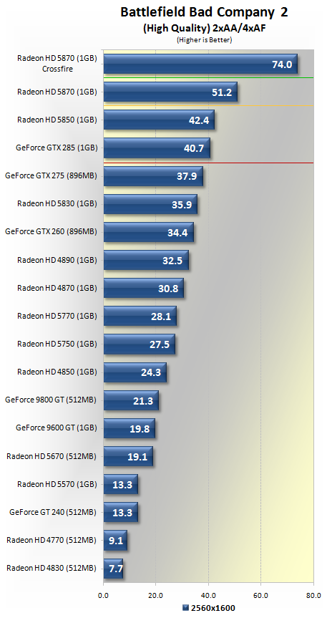
Task: Click the 2560x1600 legend label
Action: 213,608
